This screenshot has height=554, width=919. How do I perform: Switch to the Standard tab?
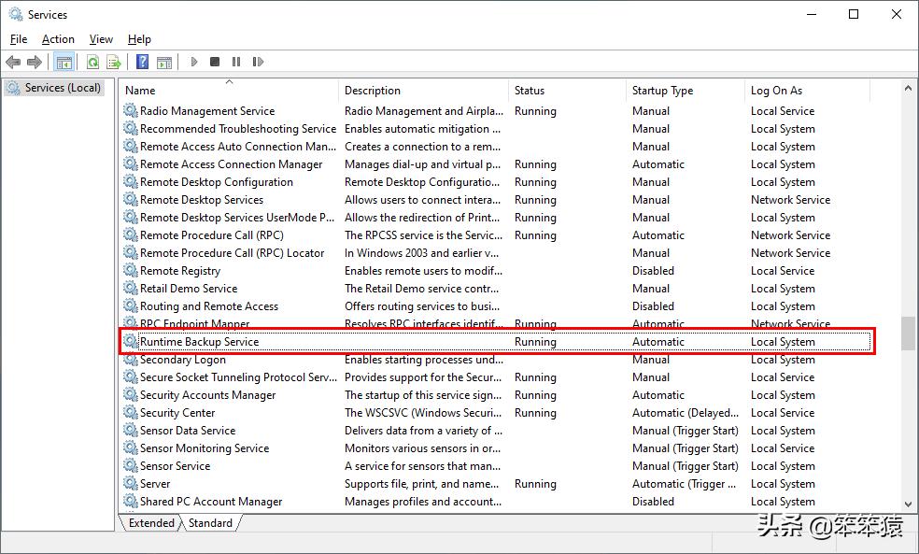tap(210, 523)
